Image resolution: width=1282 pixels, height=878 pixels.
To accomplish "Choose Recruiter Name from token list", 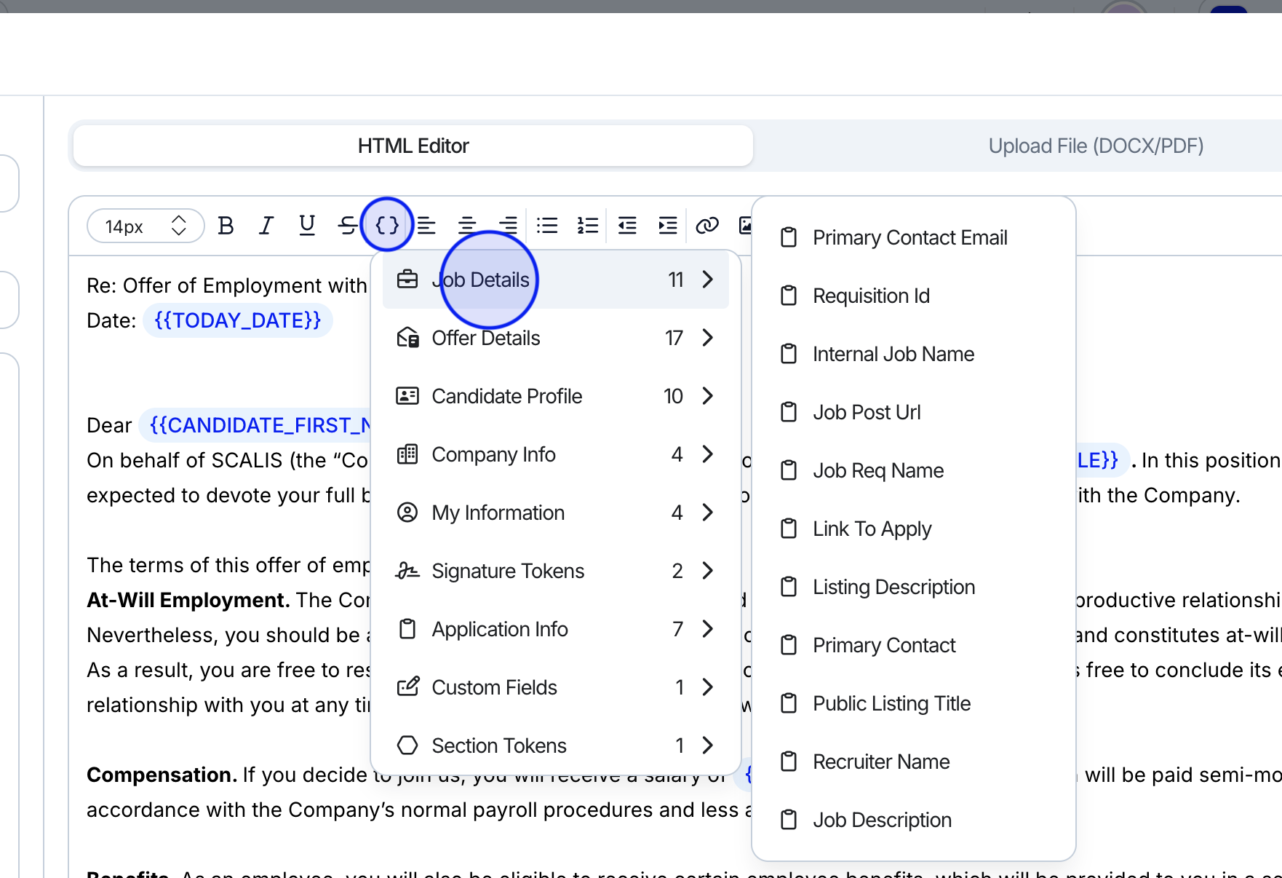I will [x=881, y=762].
